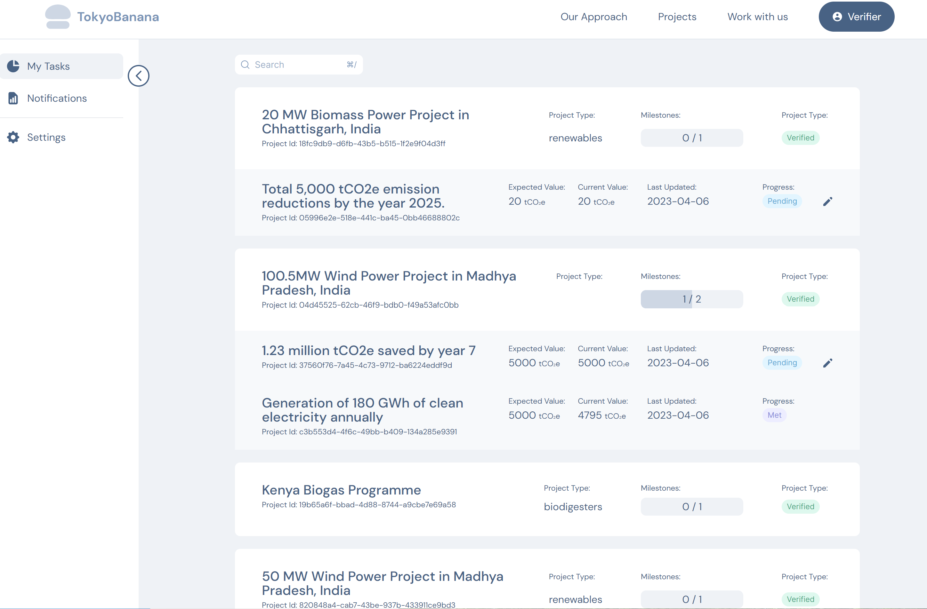Click Verified badge on the Biomass project
This screenshot has height=609, width=927.
coord(801,138)
